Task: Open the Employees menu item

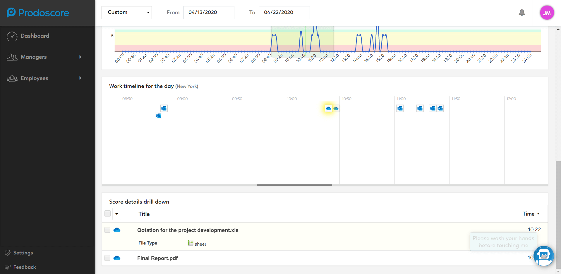Action: point(34,78)
